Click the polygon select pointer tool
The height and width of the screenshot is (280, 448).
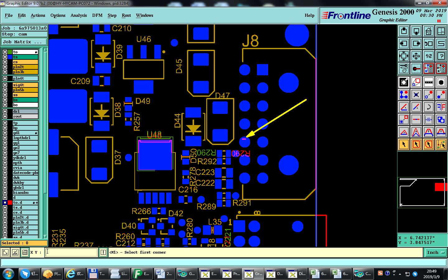pyautogui.click(x=429, y=144)
